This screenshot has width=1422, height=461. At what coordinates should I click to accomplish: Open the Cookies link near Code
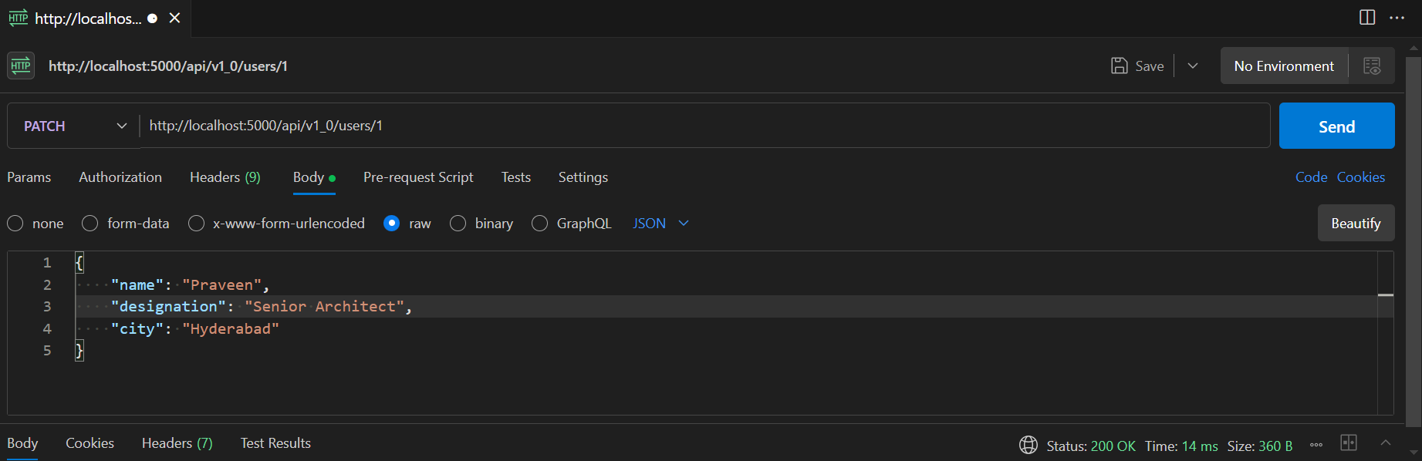tap(1361, 177)
